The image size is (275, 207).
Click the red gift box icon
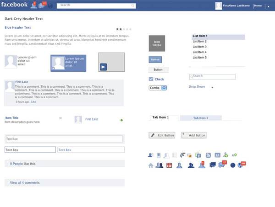169,165
